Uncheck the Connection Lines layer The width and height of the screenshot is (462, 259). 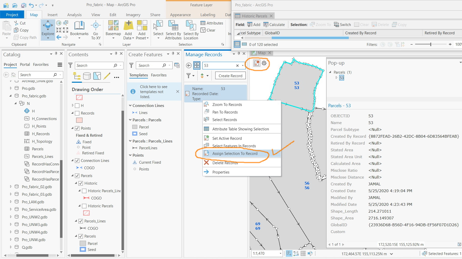(77, 161)
